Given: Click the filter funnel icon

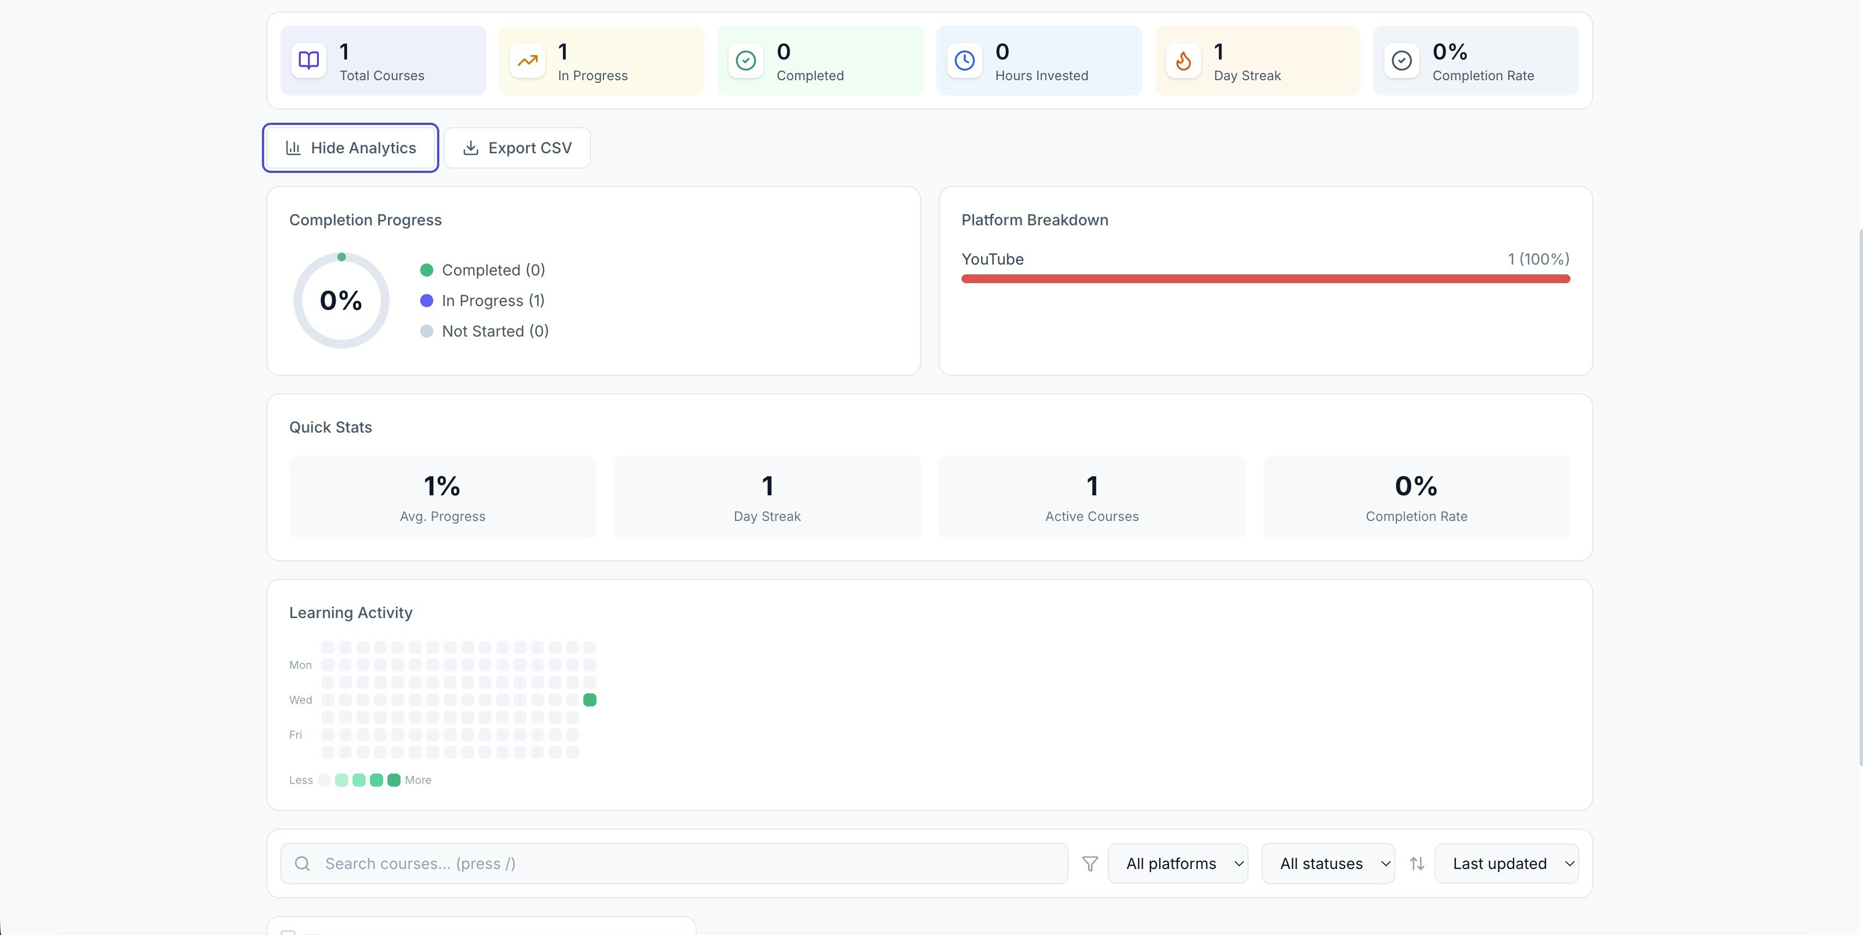Looking at the screenshot, I should pos(1090,864).
